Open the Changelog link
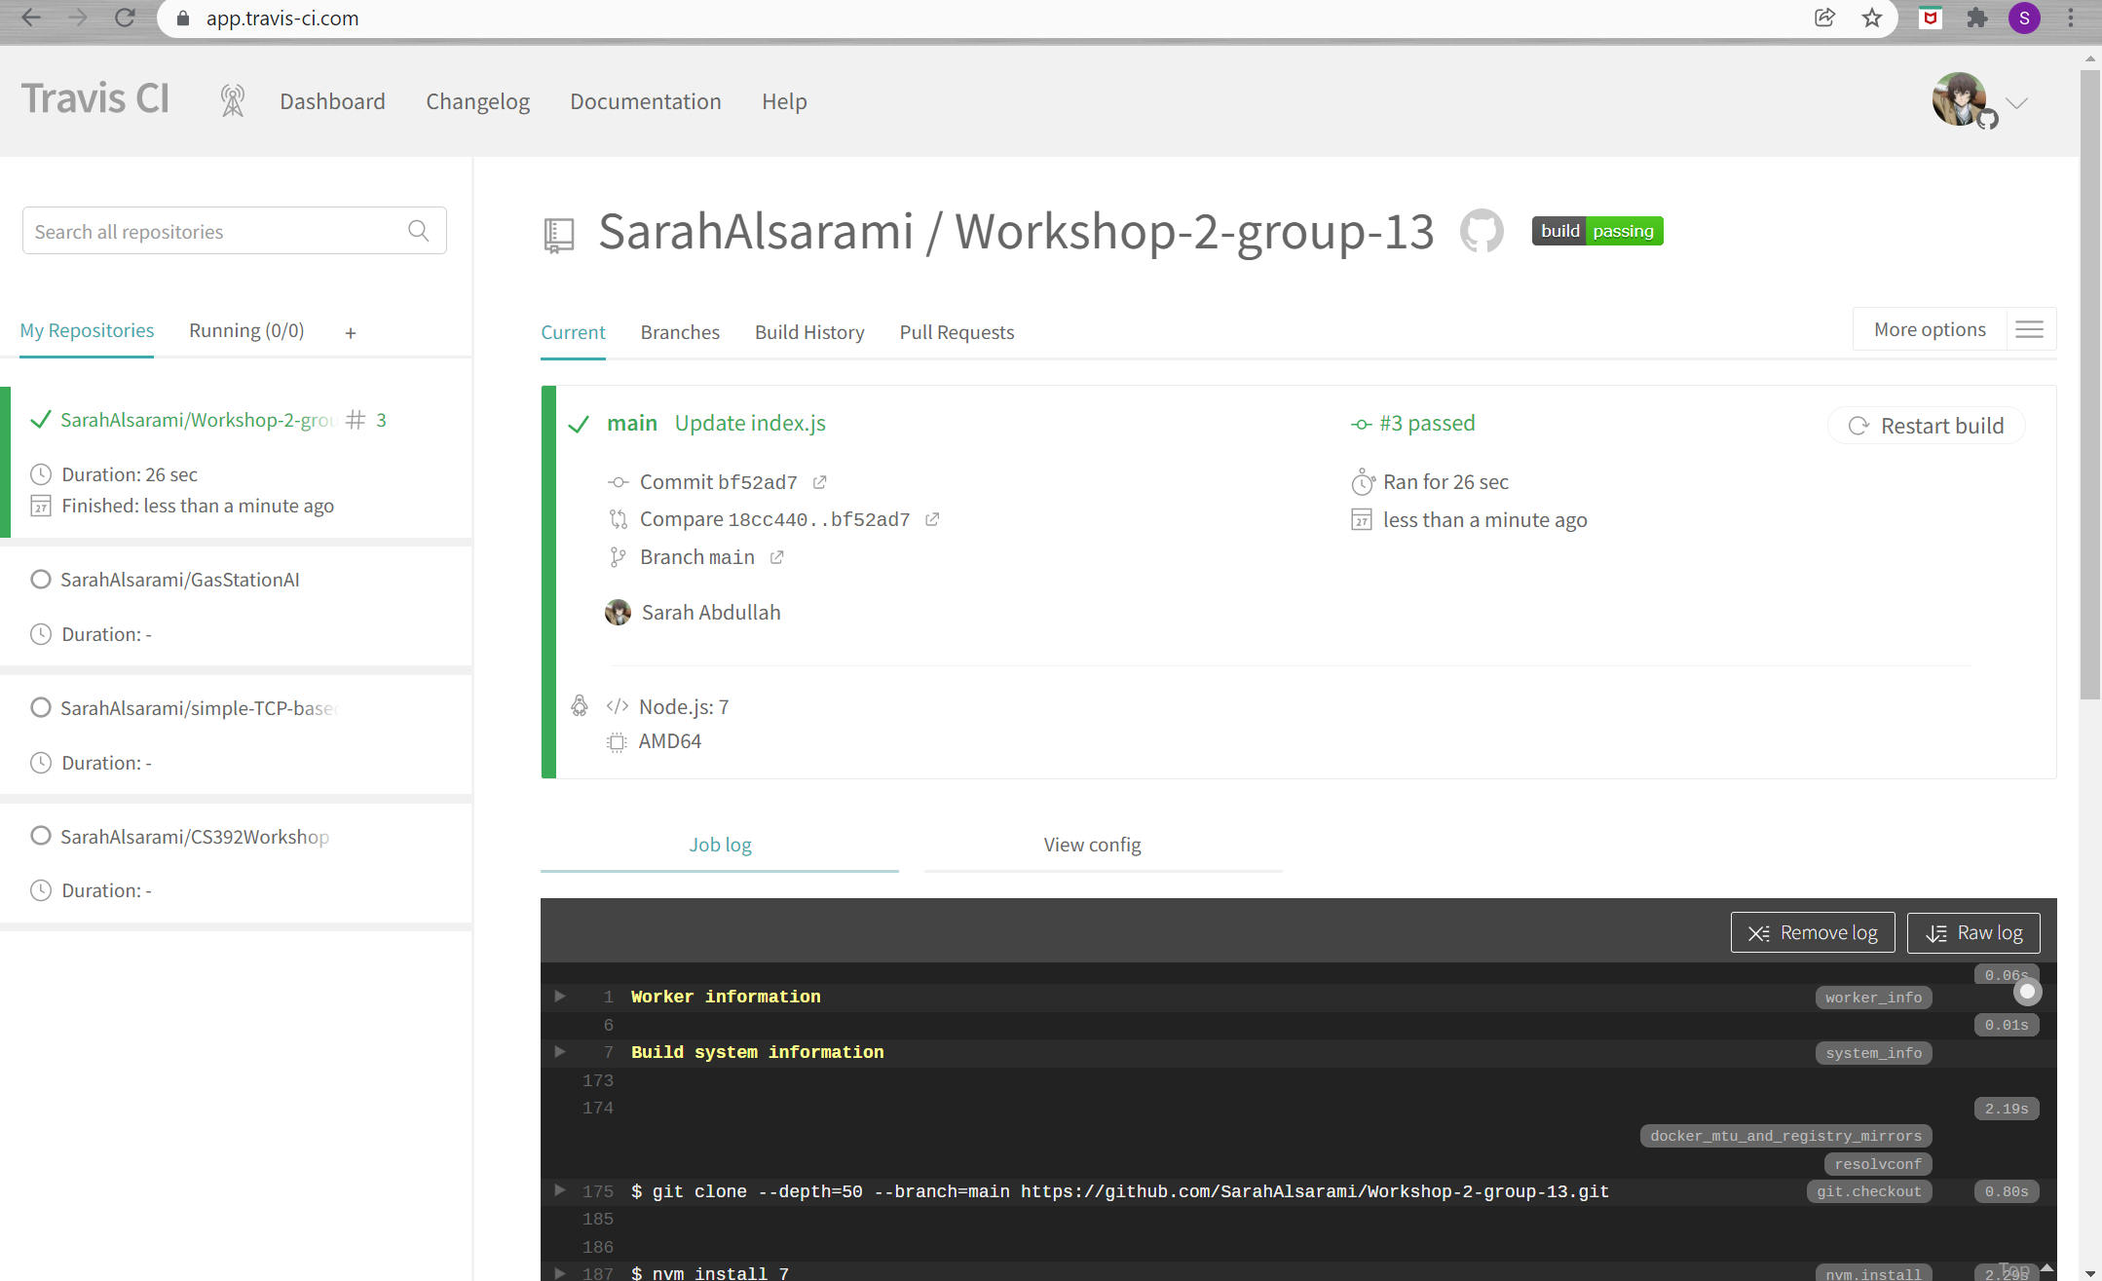The width and height of the screenshot is (2102, 1281). coord(477,101)
